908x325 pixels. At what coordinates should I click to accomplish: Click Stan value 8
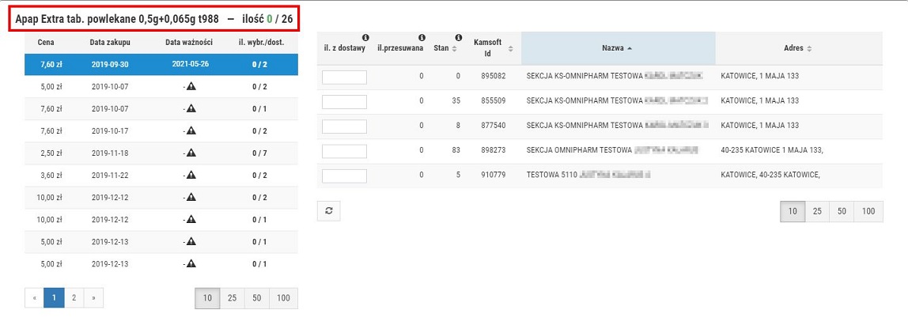pos(458,125)
